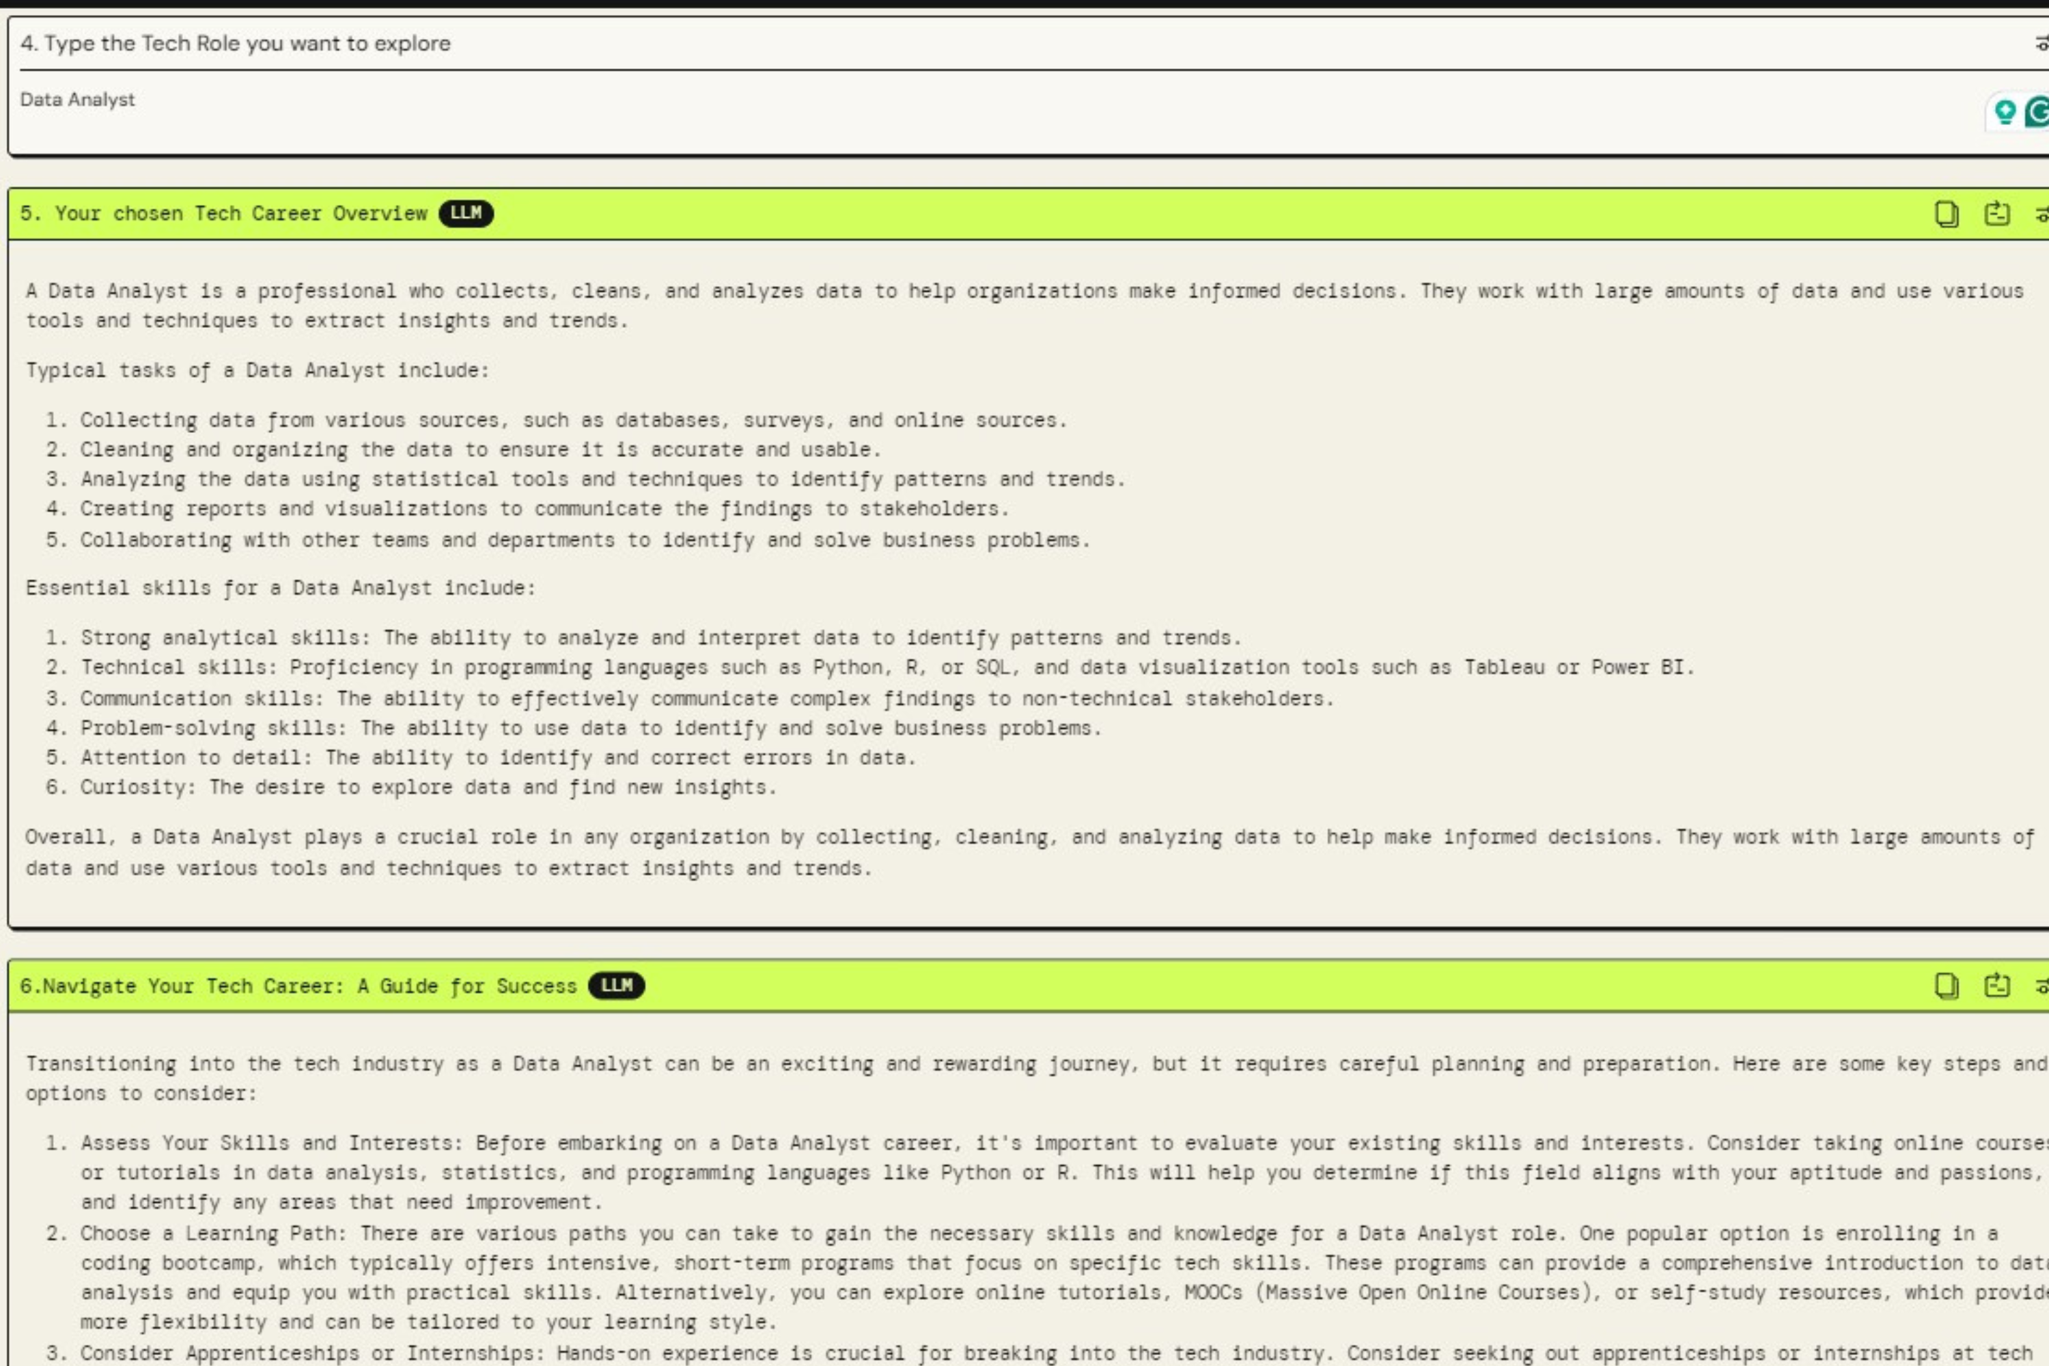Click the 'Typical tasks of a Data Analyst' line
Viewport: 2049px width, 1366px height.
257,370
